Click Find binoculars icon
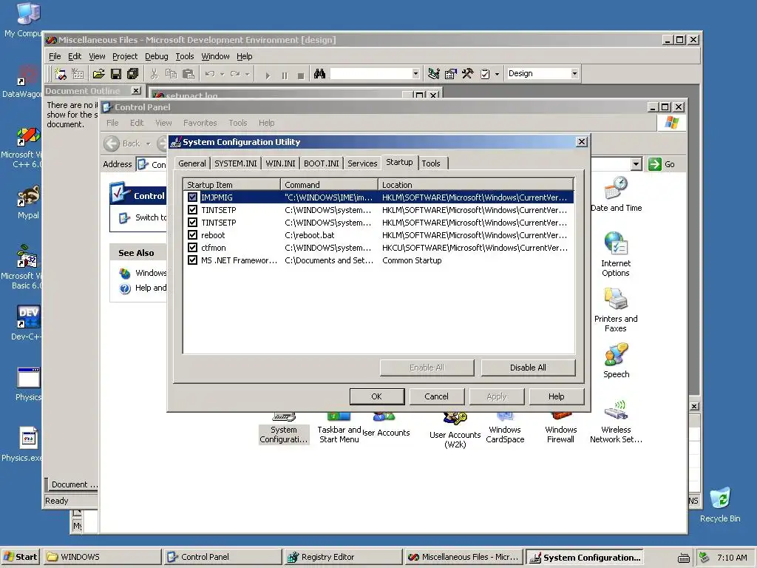Viewport: 757px width, 568px height. [x=319, y=74]
